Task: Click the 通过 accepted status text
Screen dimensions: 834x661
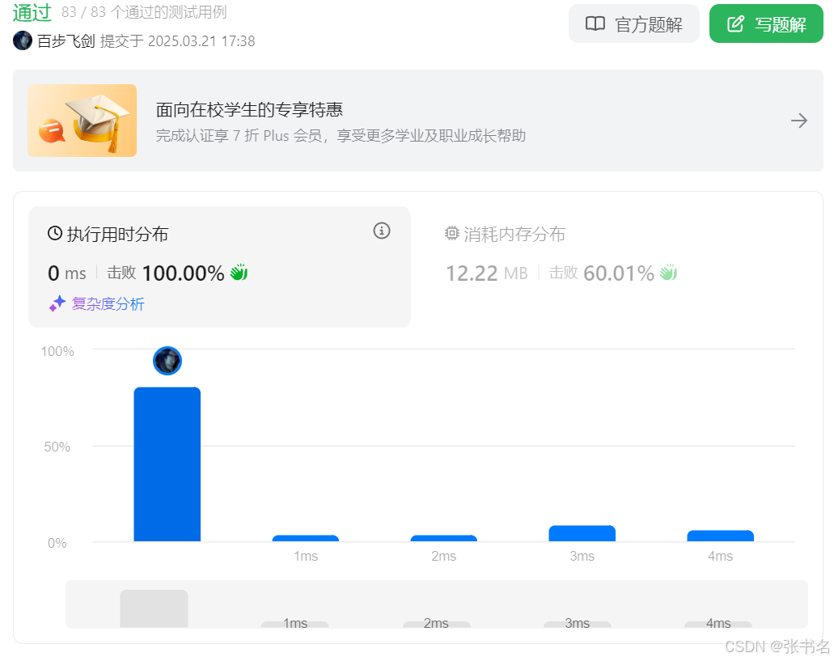Action: [x=32, y=12]
